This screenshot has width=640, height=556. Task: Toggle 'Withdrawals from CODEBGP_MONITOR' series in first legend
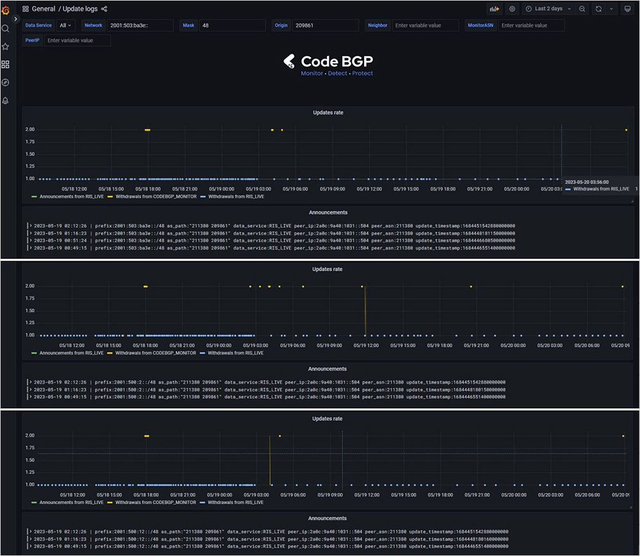pyautogui.click(x=151, y=197)
